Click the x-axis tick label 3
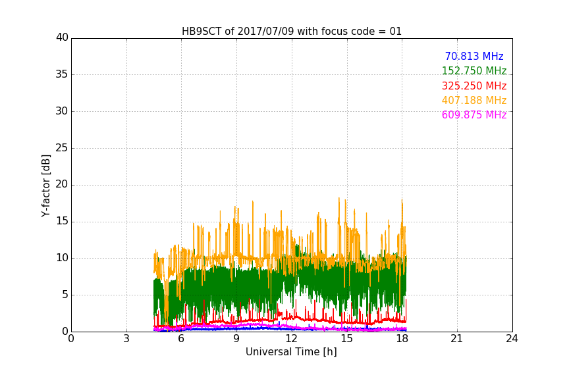 [x=126, y=339]
